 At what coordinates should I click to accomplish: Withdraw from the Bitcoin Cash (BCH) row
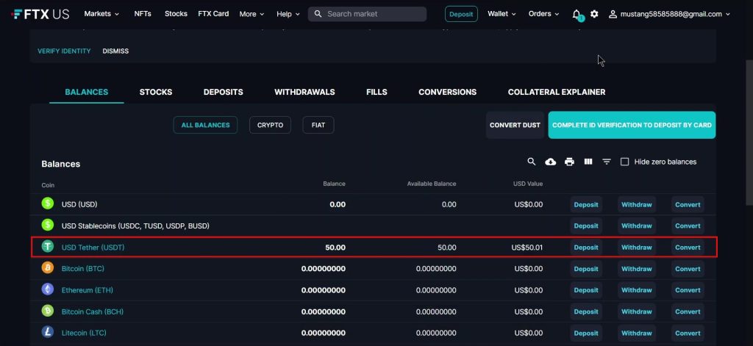pos(636,311)
